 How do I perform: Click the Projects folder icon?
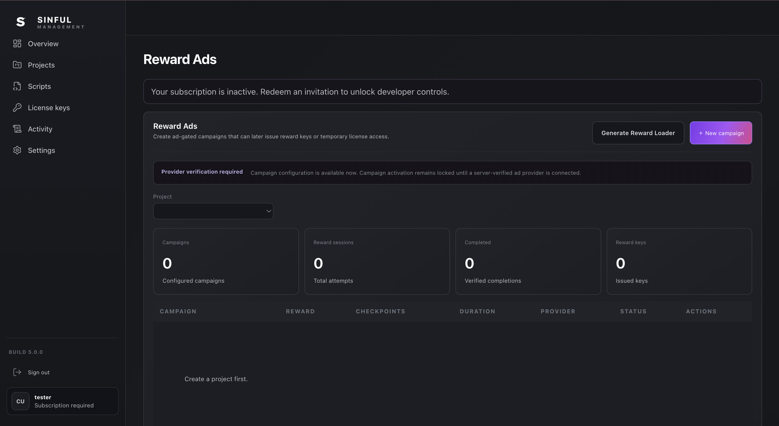(17, 65)
